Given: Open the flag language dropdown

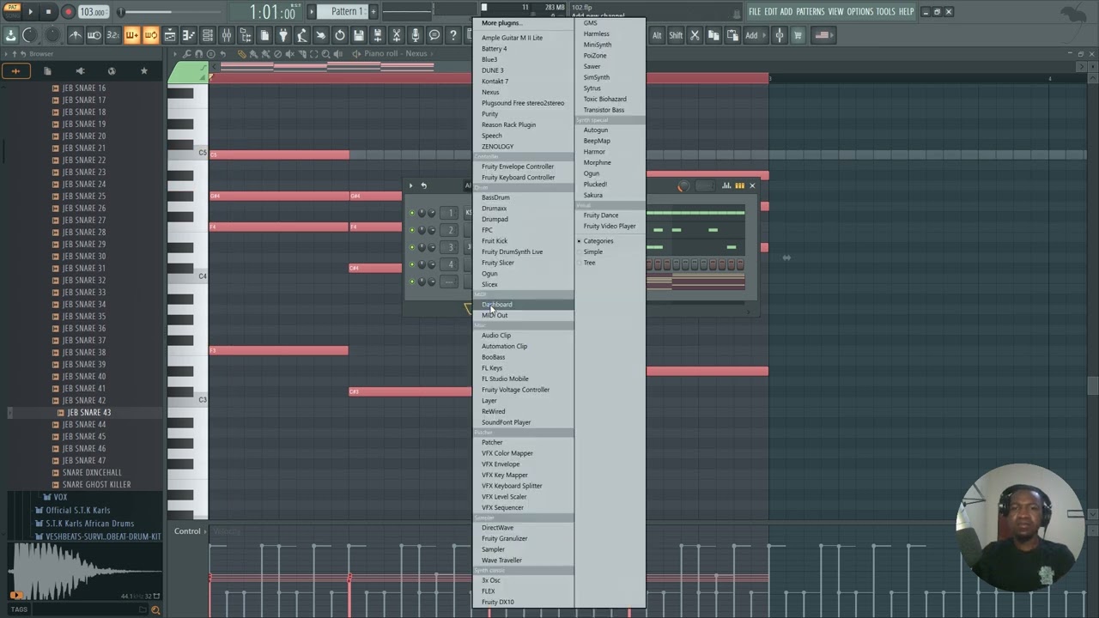Looking at the screenshot, I should pos(822,35).
